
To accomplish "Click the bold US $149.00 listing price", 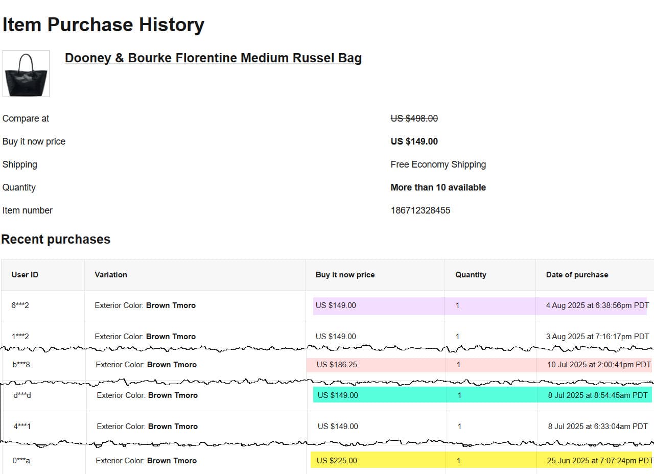I will (x=414, y=141).
